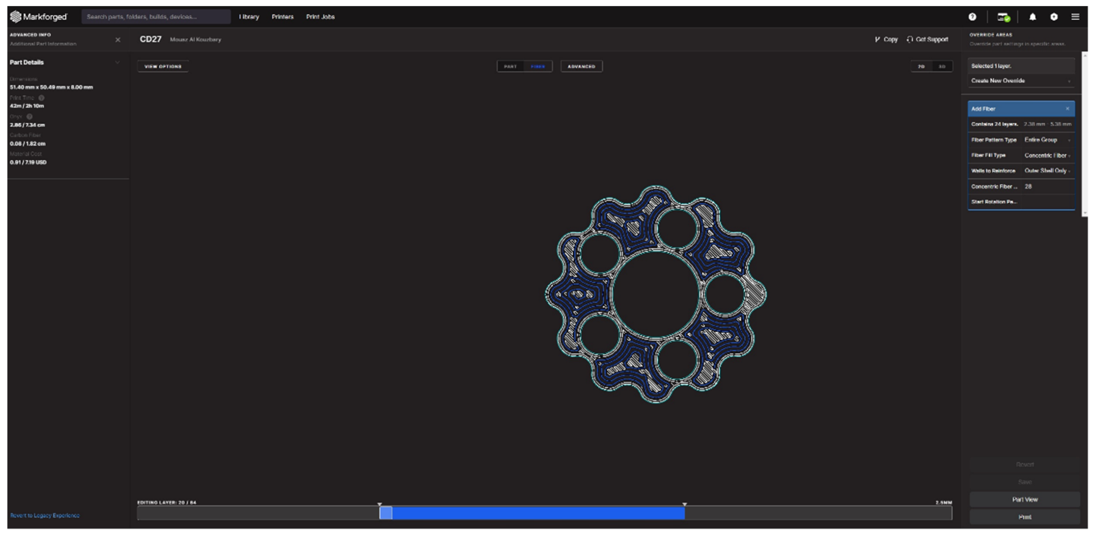Open the printer status icon with green check
The image size is (1094, 535).
coord(1003,17)
